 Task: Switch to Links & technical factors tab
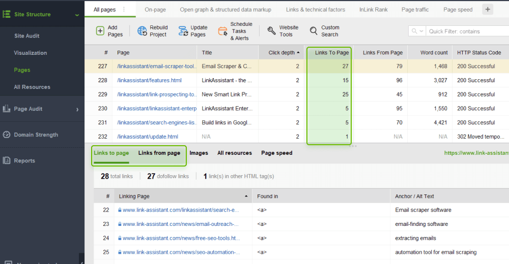tap(316, 10)
